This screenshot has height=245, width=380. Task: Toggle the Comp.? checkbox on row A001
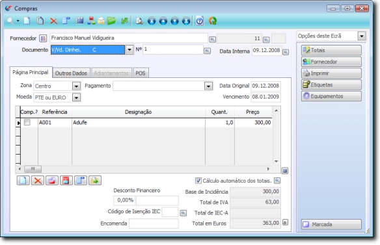[x=27, y=122]
